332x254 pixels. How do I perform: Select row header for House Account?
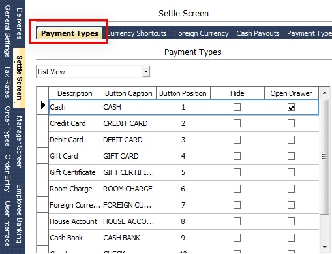(x=43, y=221)
